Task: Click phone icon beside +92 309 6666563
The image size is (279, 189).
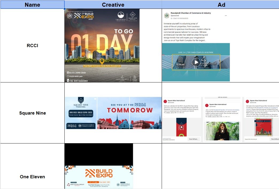Action: [68, 80]
